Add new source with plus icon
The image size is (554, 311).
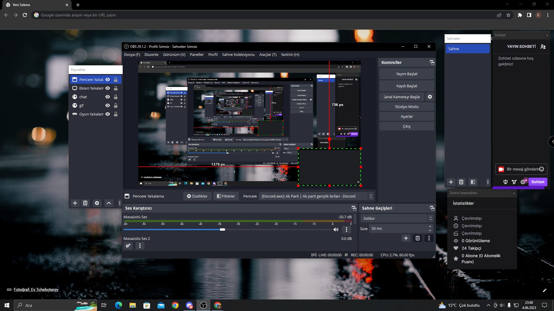[x=75, y=203]
